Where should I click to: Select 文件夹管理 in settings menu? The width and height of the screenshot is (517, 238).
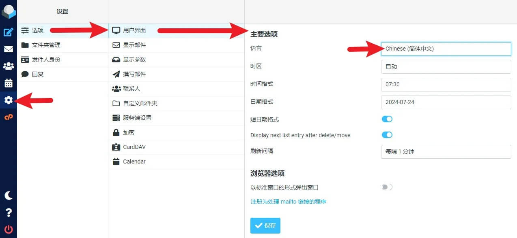(46, 45)
